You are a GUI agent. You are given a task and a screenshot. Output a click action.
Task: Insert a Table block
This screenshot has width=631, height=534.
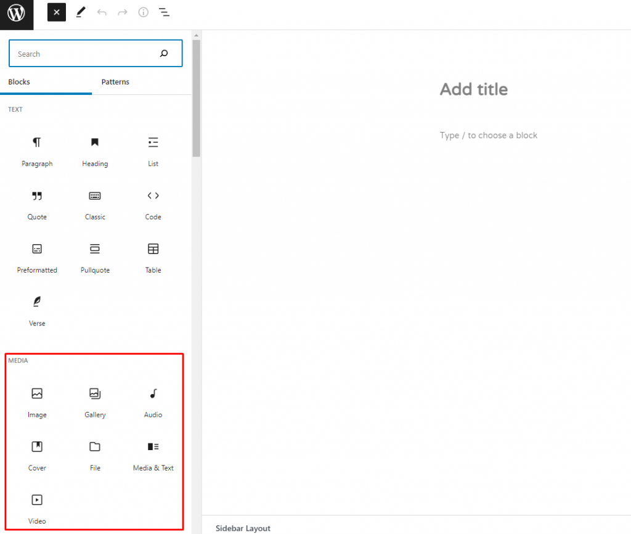tap(153, 258)
